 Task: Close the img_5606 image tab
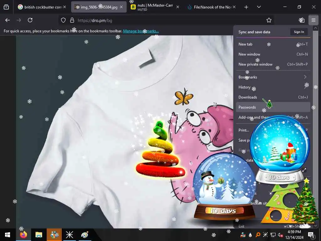pos(121,7)
